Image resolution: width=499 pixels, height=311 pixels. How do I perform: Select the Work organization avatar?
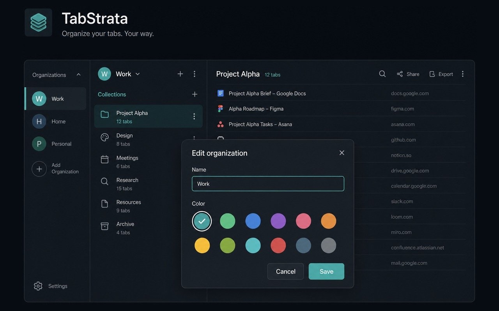(x=39, y=99)
